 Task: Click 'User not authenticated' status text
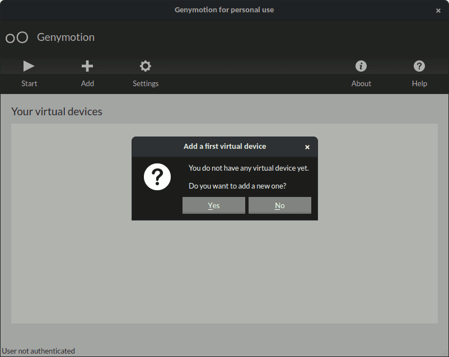(x=39, y=351)
